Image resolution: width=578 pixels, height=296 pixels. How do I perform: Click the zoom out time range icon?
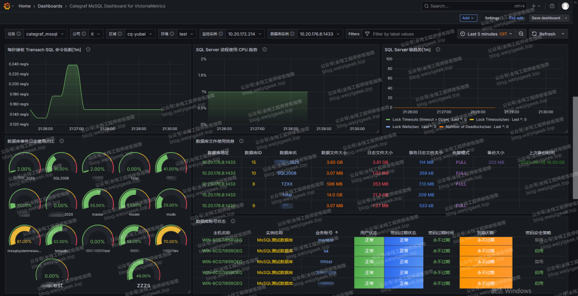coord(521,34)
